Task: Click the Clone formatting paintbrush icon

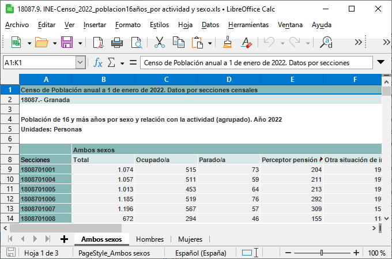Action: tap(227, 42)
